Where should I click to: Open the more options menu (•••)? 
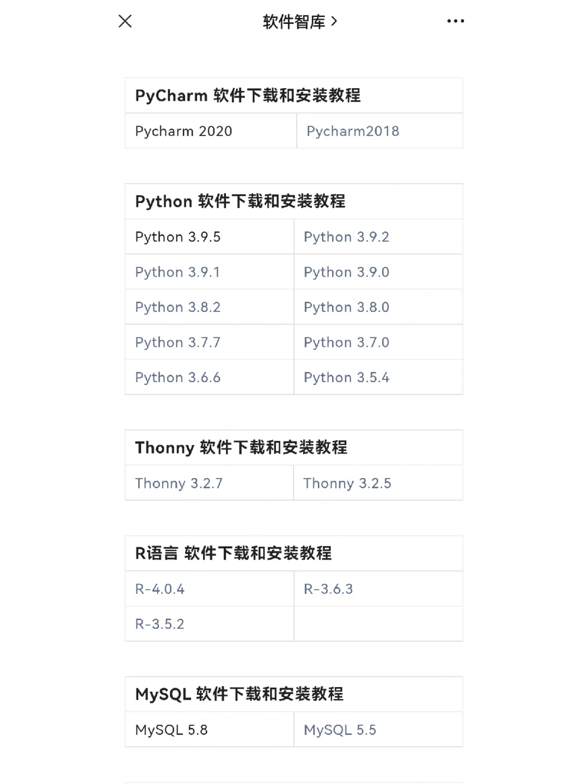tap(455, 21)
